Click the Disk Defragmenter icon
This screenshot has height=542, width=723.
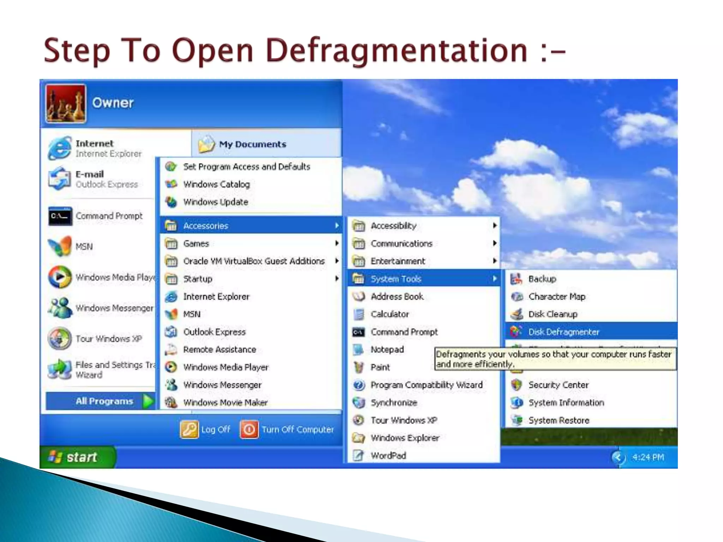point(516,331)
